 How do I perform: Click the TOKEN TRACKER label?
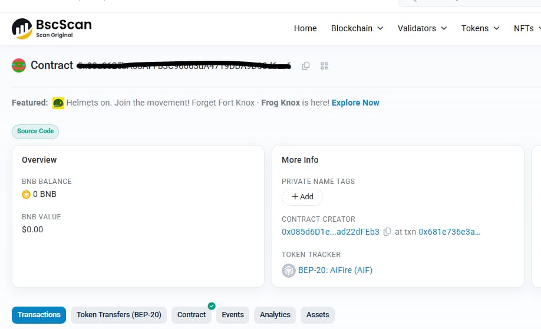(311, 255)
